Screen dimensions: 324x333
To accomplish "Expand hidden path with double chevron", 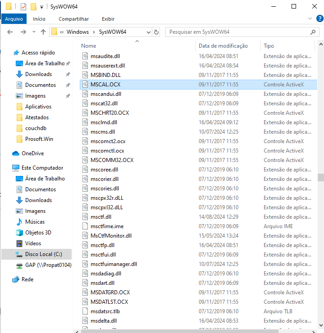I will [62, 32].
